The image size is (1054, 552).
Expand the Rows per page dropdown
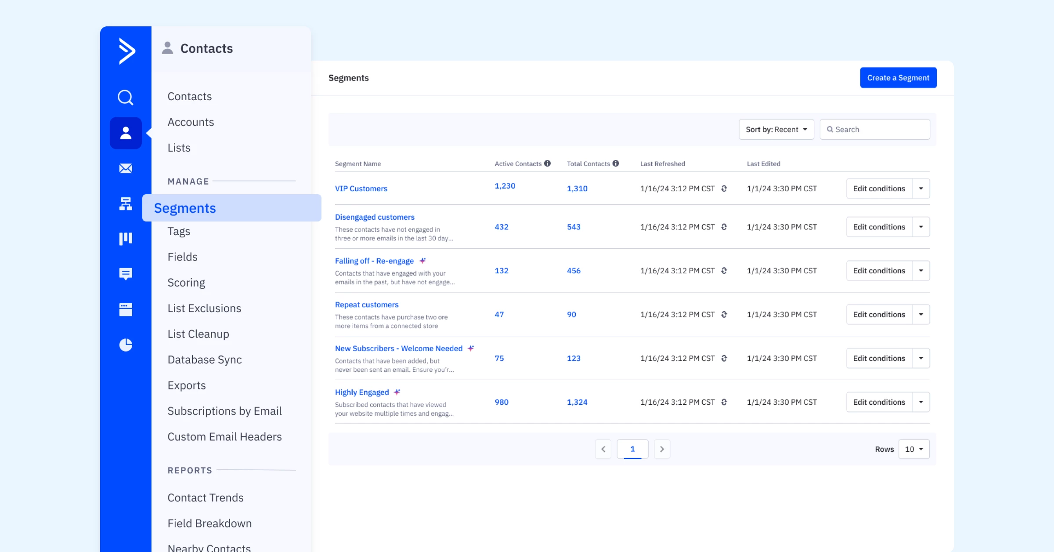tap(914, 449)
